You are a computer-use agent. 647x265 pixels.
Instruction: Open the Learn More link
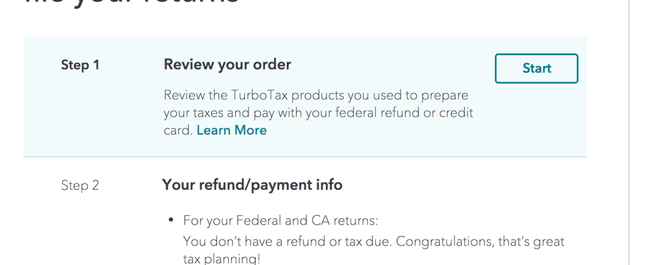click(x=231, y=130)
